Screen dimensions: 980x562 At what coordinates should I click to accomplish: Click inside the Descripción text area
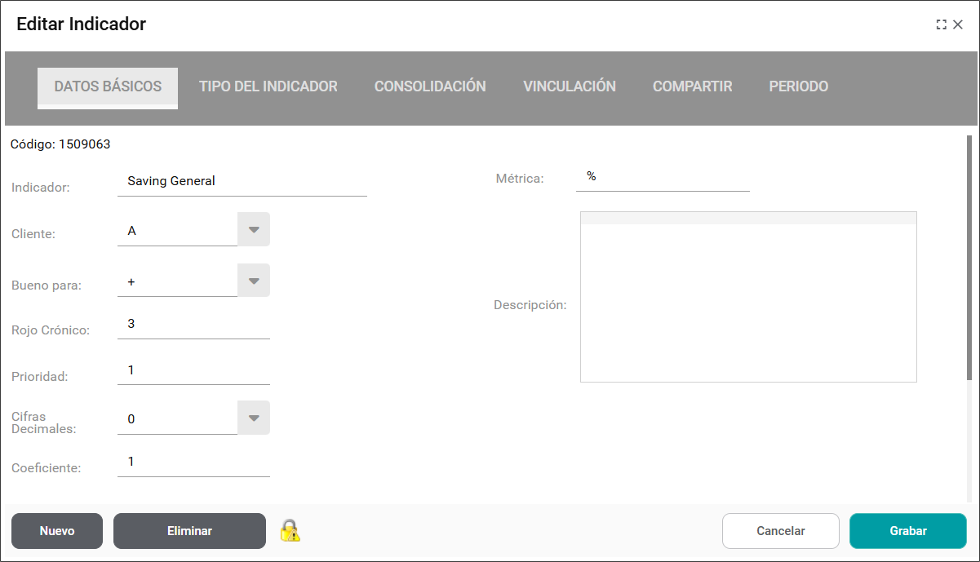(x=748, y=302)
